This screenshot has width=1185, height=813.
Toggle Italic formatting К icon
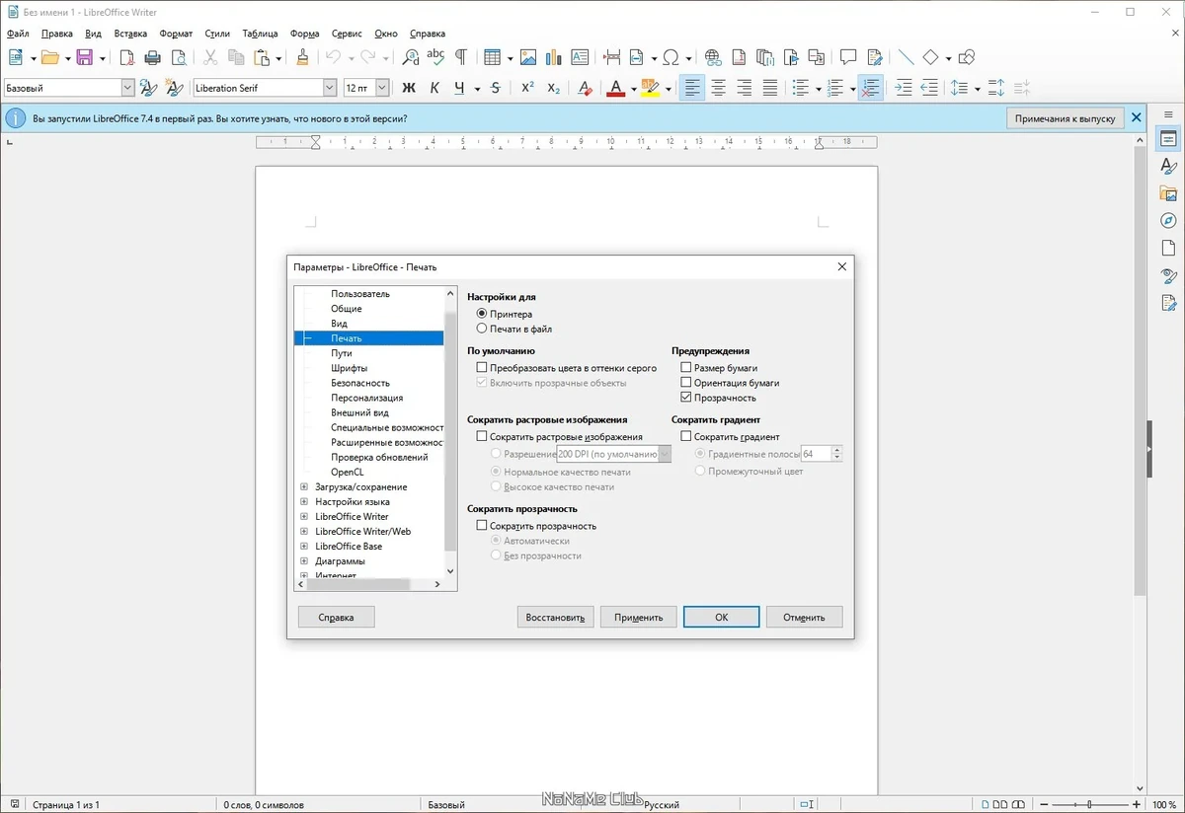434,88
